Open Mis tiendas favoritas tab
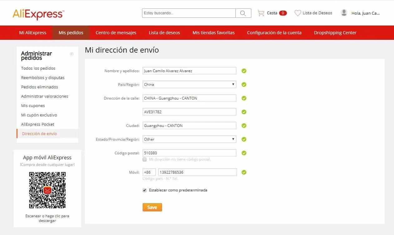394x235 pixels. coord(214,33)
